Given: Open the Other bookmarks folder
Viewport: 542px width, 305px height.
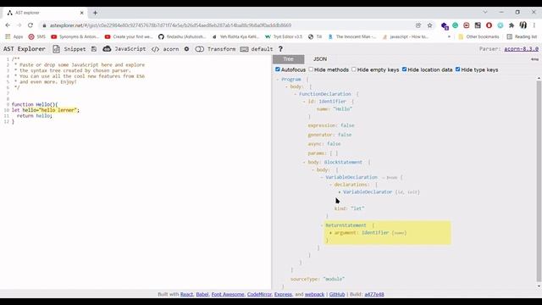Looking at the screenshot, I should [478, 36].
